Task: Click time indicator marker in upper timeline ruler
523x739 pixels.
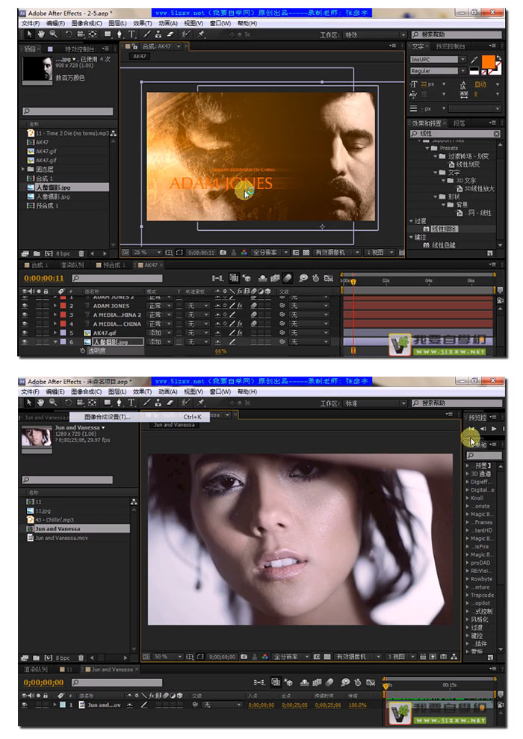Action: coord(353,282)
